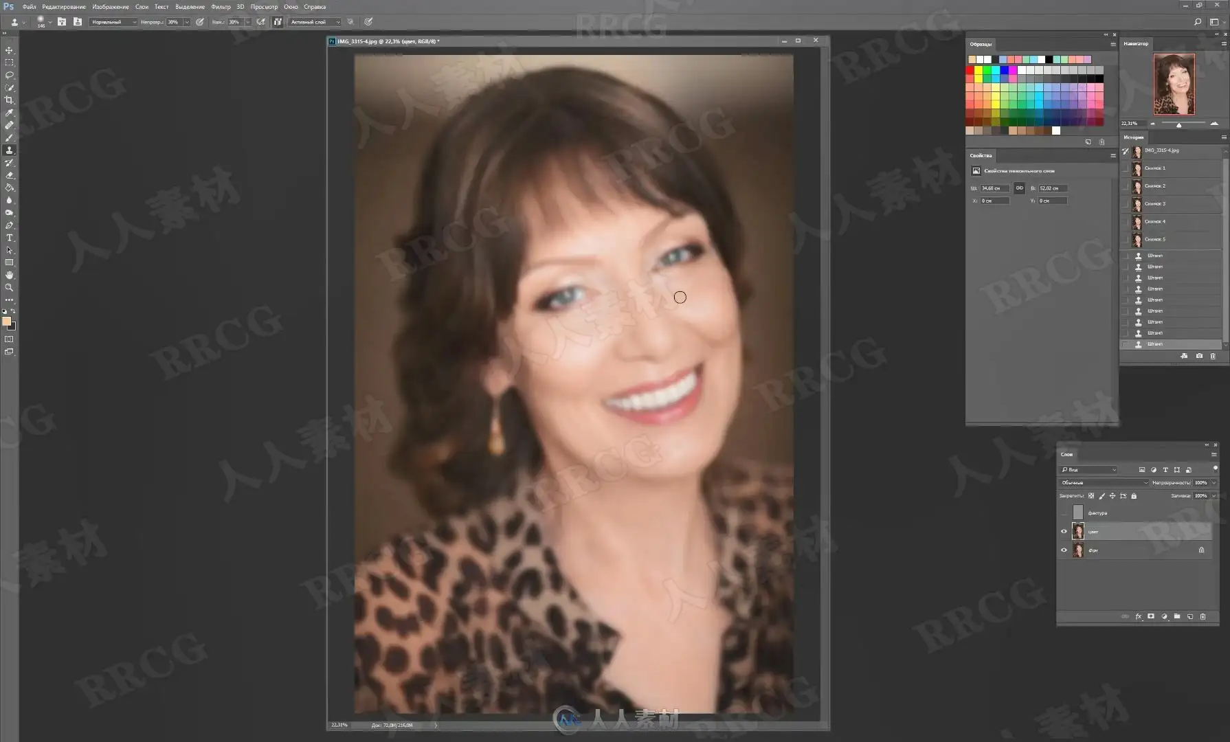Create new snapshot with the camera icon in History
1230x742 pixels.
pos(1199,356)
